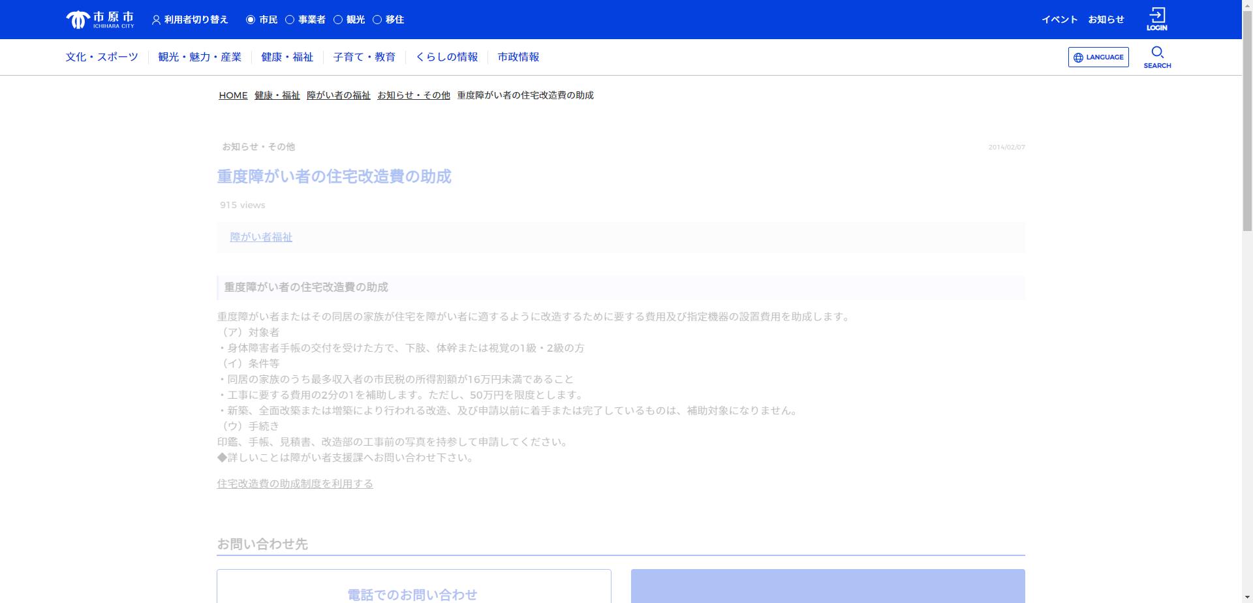Click the vertical scrollbar thumb

[x=1247, y=120]
